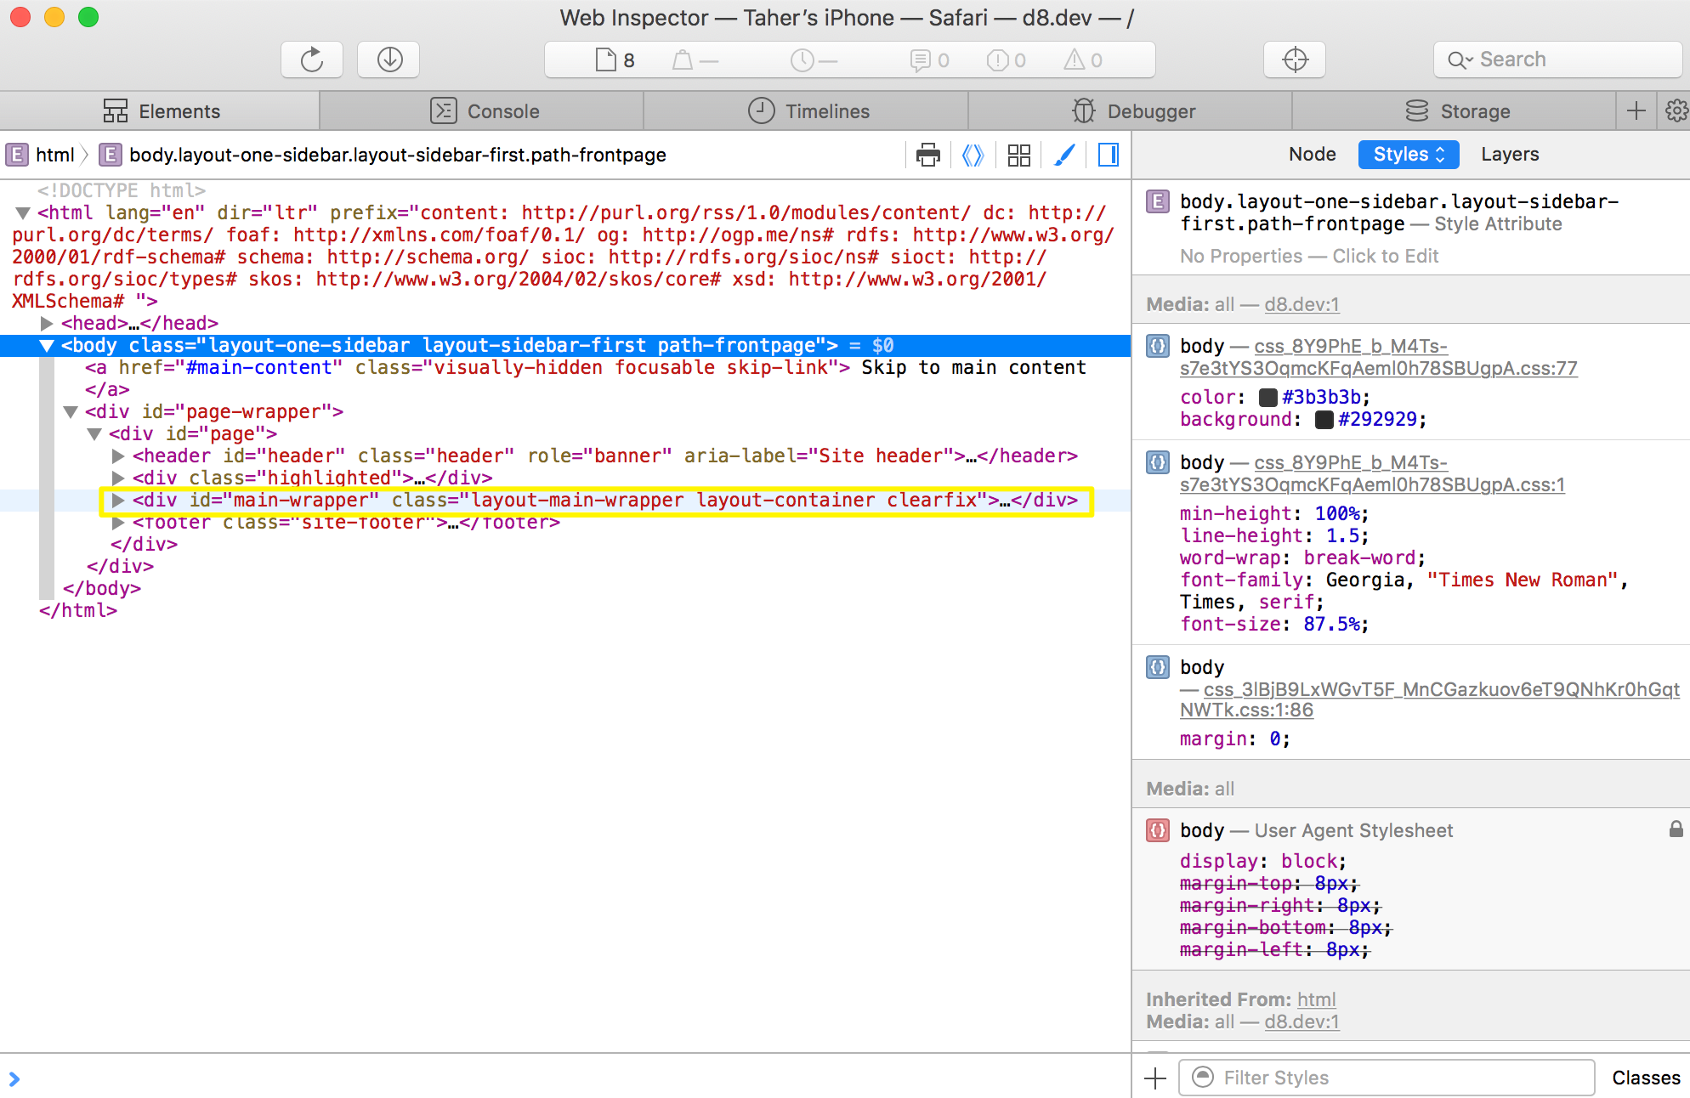
Task: Click the style attribute element icon
Action: [x=1157, y=201]
